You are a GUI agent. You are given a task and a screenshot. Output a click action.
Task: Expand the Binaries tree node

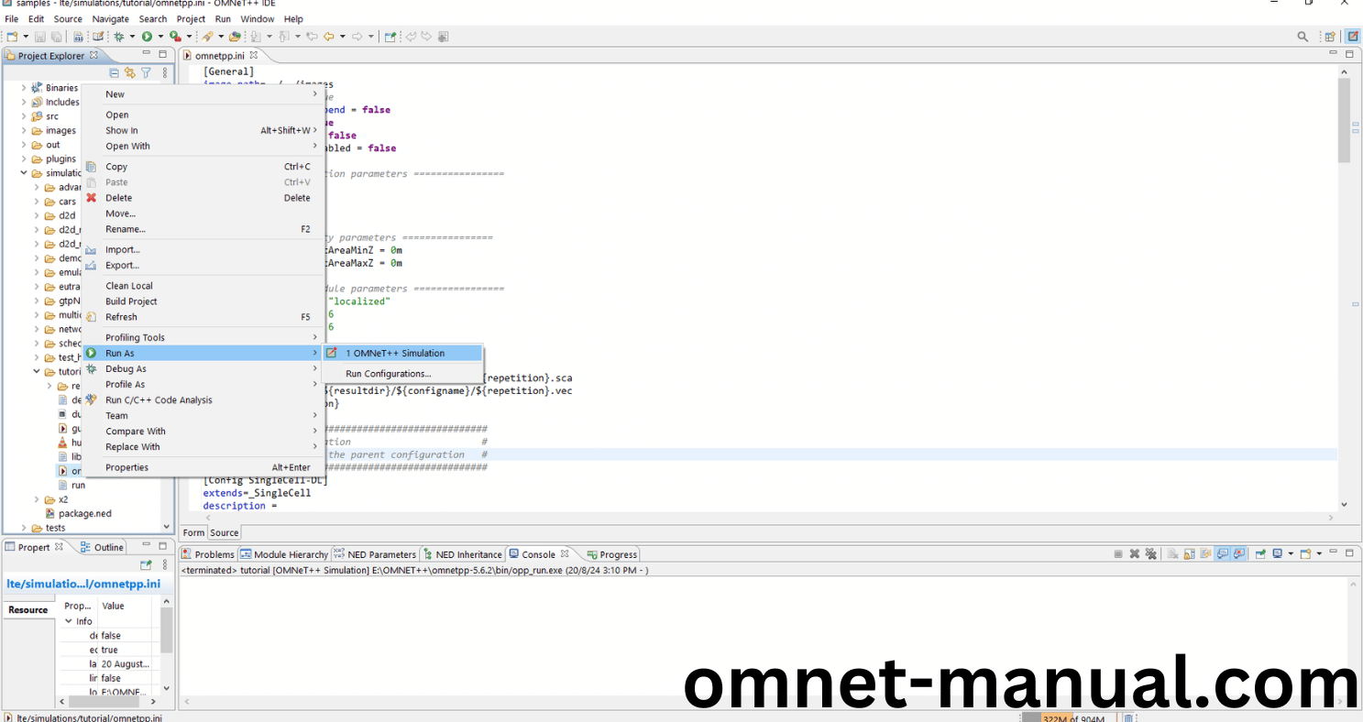click(x=24, y=88)
